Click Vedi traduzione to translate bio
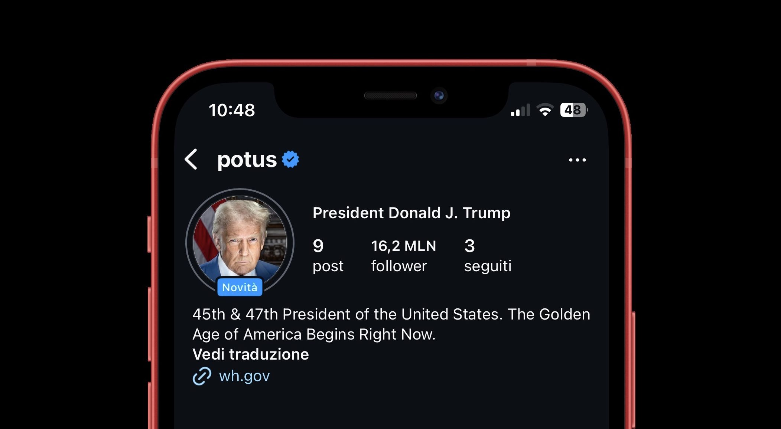 [x=251, y=354]
